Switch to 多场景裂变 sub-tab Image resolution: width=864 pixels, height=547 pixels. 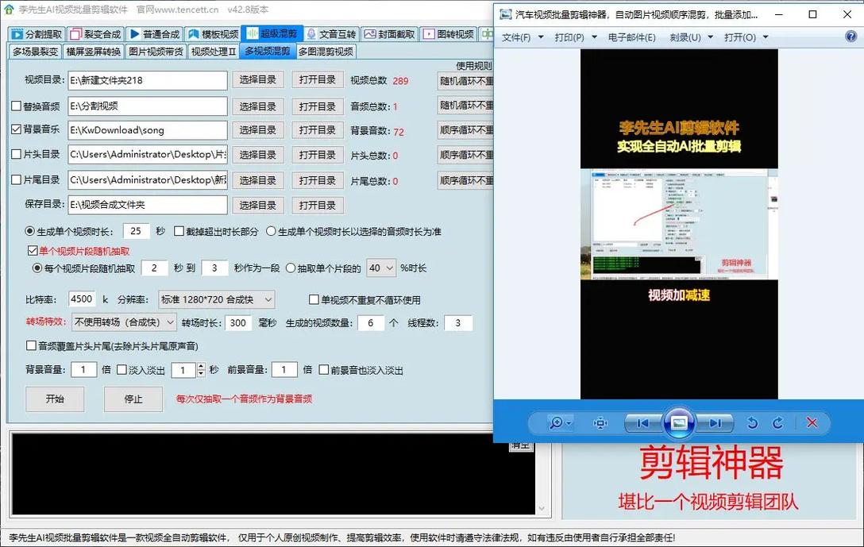coord(35,52)
